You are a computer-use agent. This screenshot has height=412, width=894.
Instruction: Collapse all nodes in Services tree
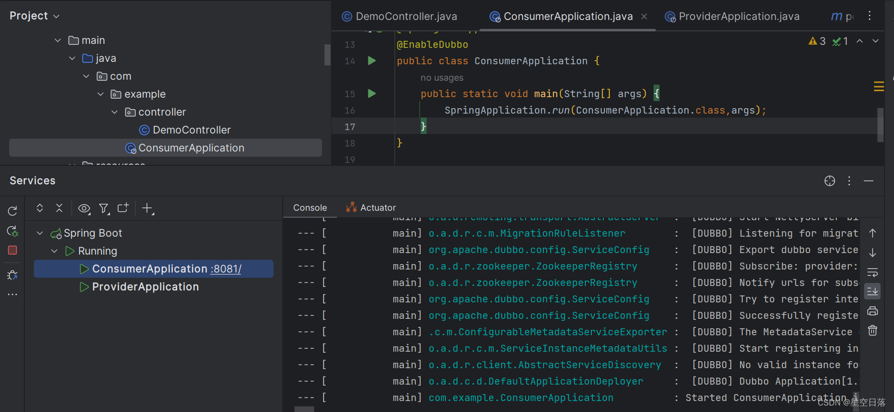[59, 208]
